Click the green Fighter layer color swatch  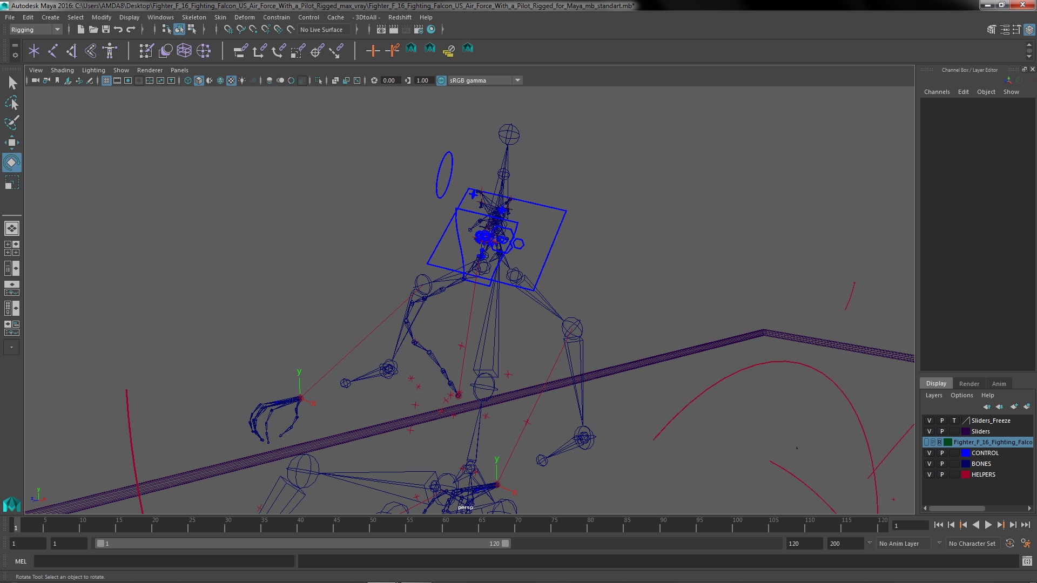[948, 442]
